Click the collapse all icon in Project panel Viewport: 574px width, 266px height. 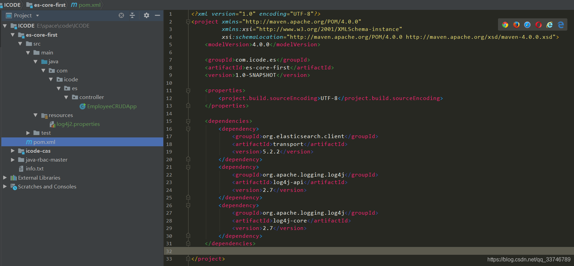[132, 15]
